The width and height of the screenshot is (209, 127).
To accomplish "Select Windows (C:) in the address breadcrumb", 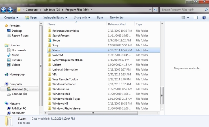I will tap(52, 10).
